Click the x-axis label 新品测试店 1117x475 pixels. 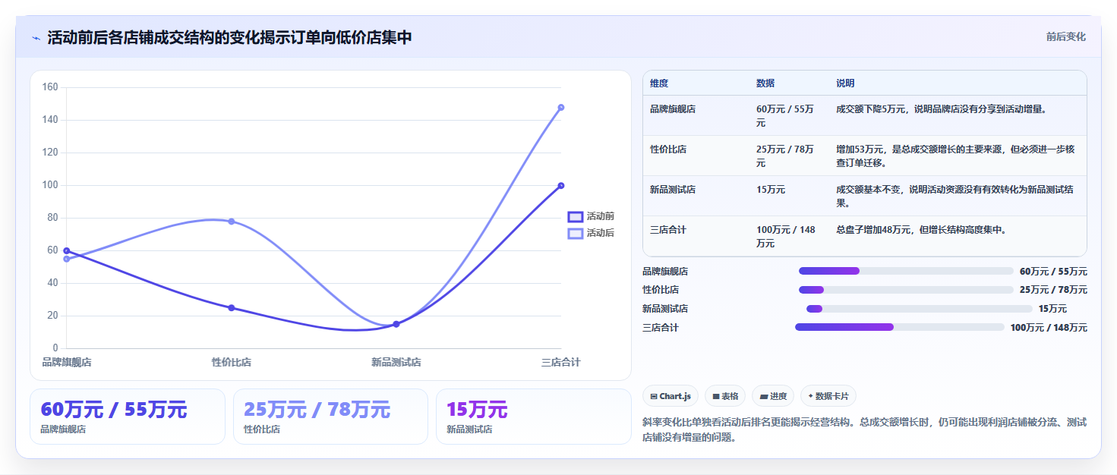396,363
